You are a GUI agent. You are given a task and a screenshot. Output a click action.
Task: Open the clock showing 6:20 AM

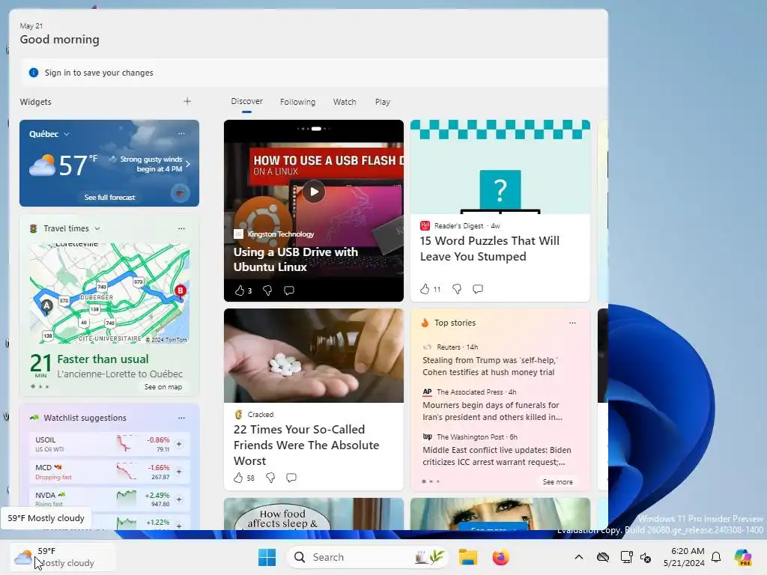pyautogui.click(x=684, y=557)
